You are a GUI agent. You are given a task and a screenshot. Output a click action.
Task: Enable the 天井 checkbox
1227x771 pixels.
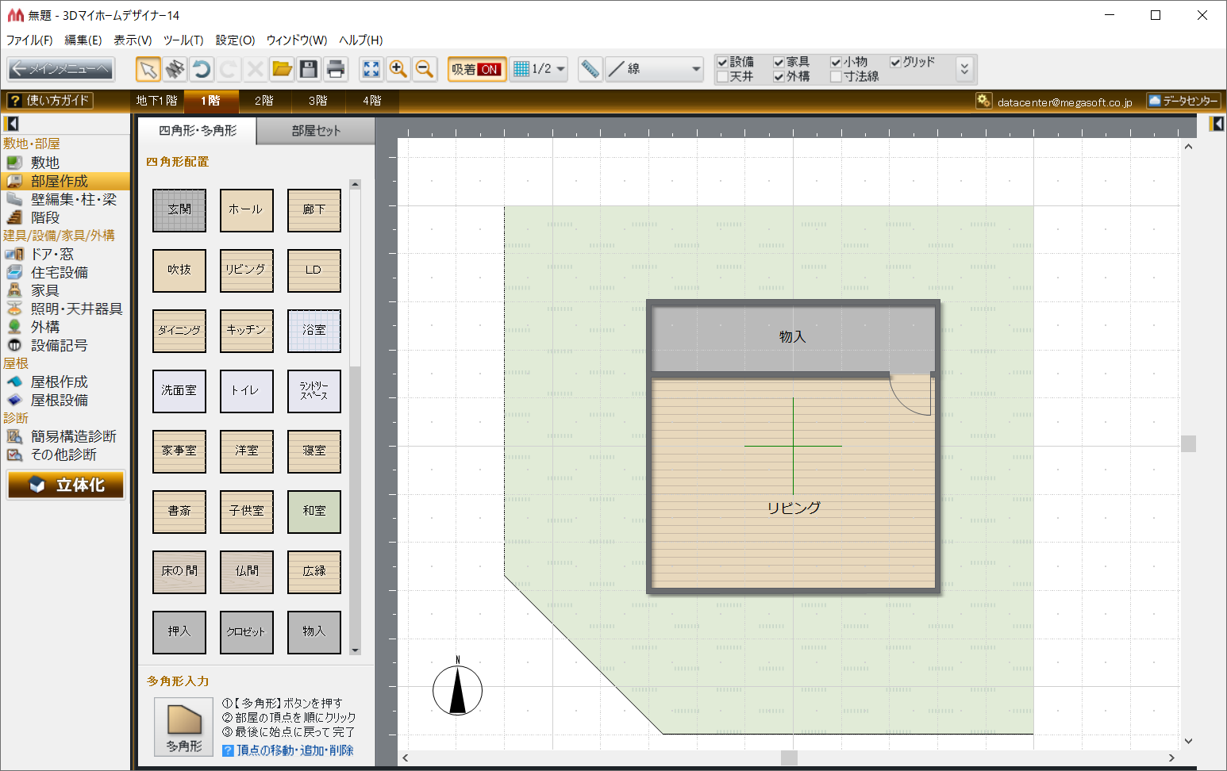(723, 77)
